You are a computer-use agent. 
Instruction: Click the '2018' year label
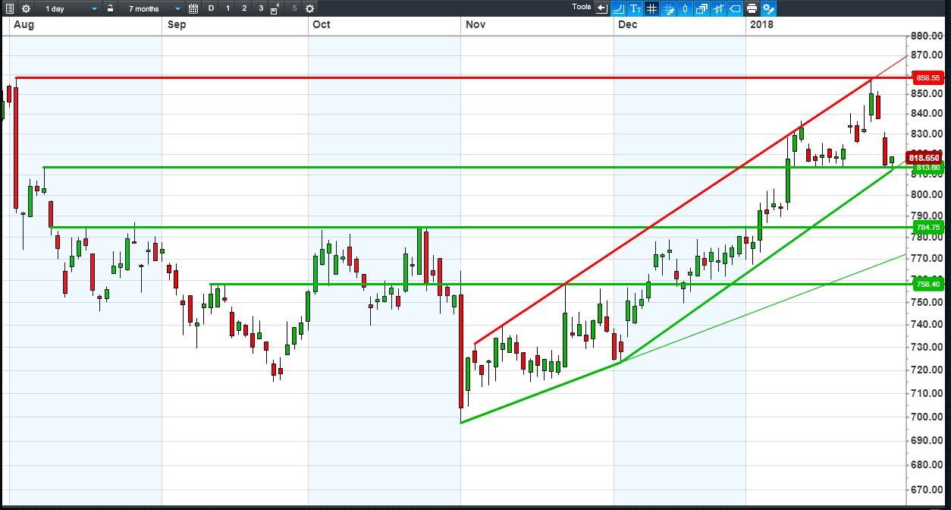(x=761, y=24)
